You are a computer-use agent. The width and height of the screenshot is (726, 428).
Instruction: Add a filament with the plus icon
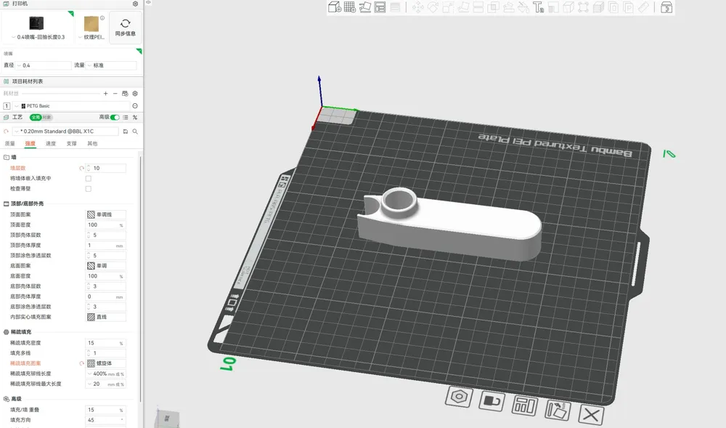click(x=105, y=94)
